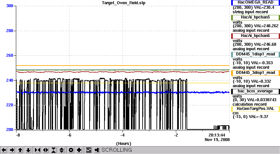Click the 'cm' units under HaGenTargPos.VAL
280x154 pixels.
click(x=235, y=113)
